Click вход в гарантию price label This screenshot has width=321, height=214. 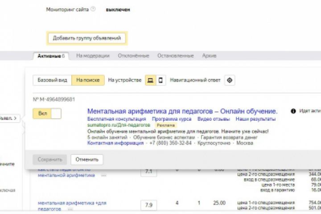pyautogui.click(x=277, y=190)
